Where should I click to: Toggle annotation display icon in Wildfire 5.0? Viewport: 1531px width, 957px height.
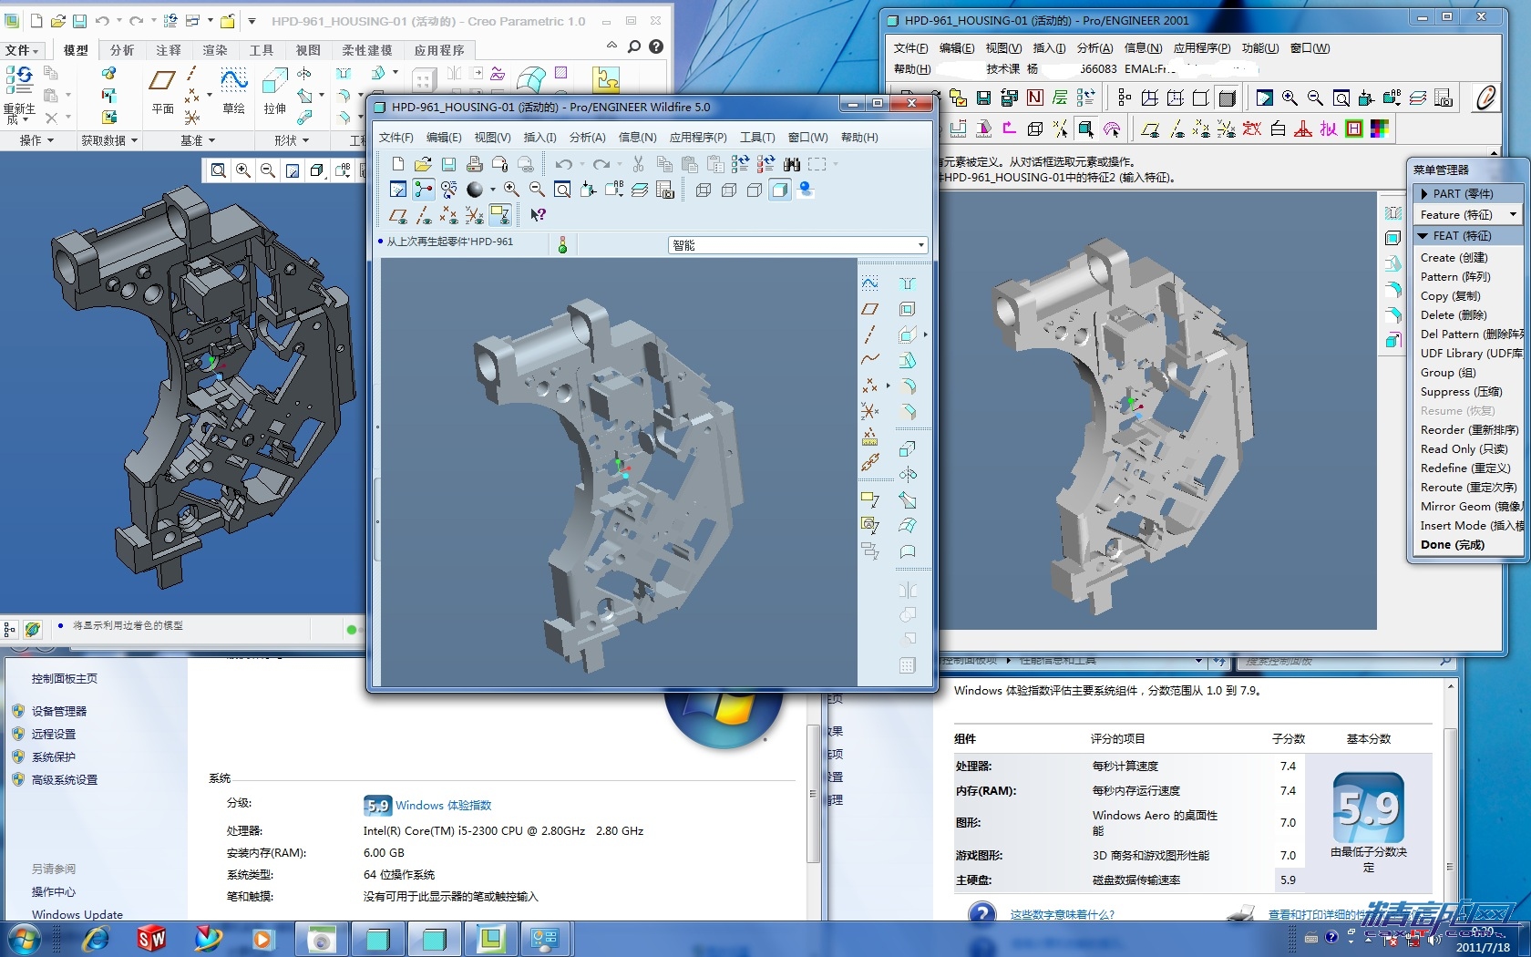500,214
